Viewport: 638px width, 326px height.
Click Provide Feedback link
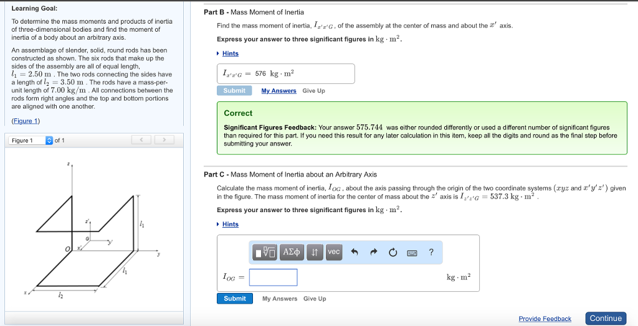tap(545, 319)
